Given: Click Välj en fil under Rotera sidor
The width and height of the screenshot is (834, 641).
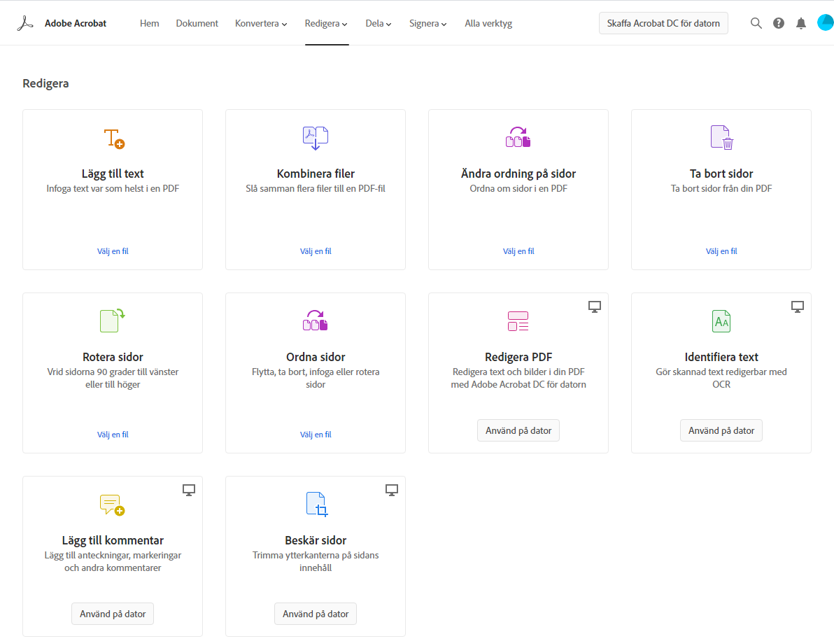Looking at the screenshot, I should coord(113,435).
